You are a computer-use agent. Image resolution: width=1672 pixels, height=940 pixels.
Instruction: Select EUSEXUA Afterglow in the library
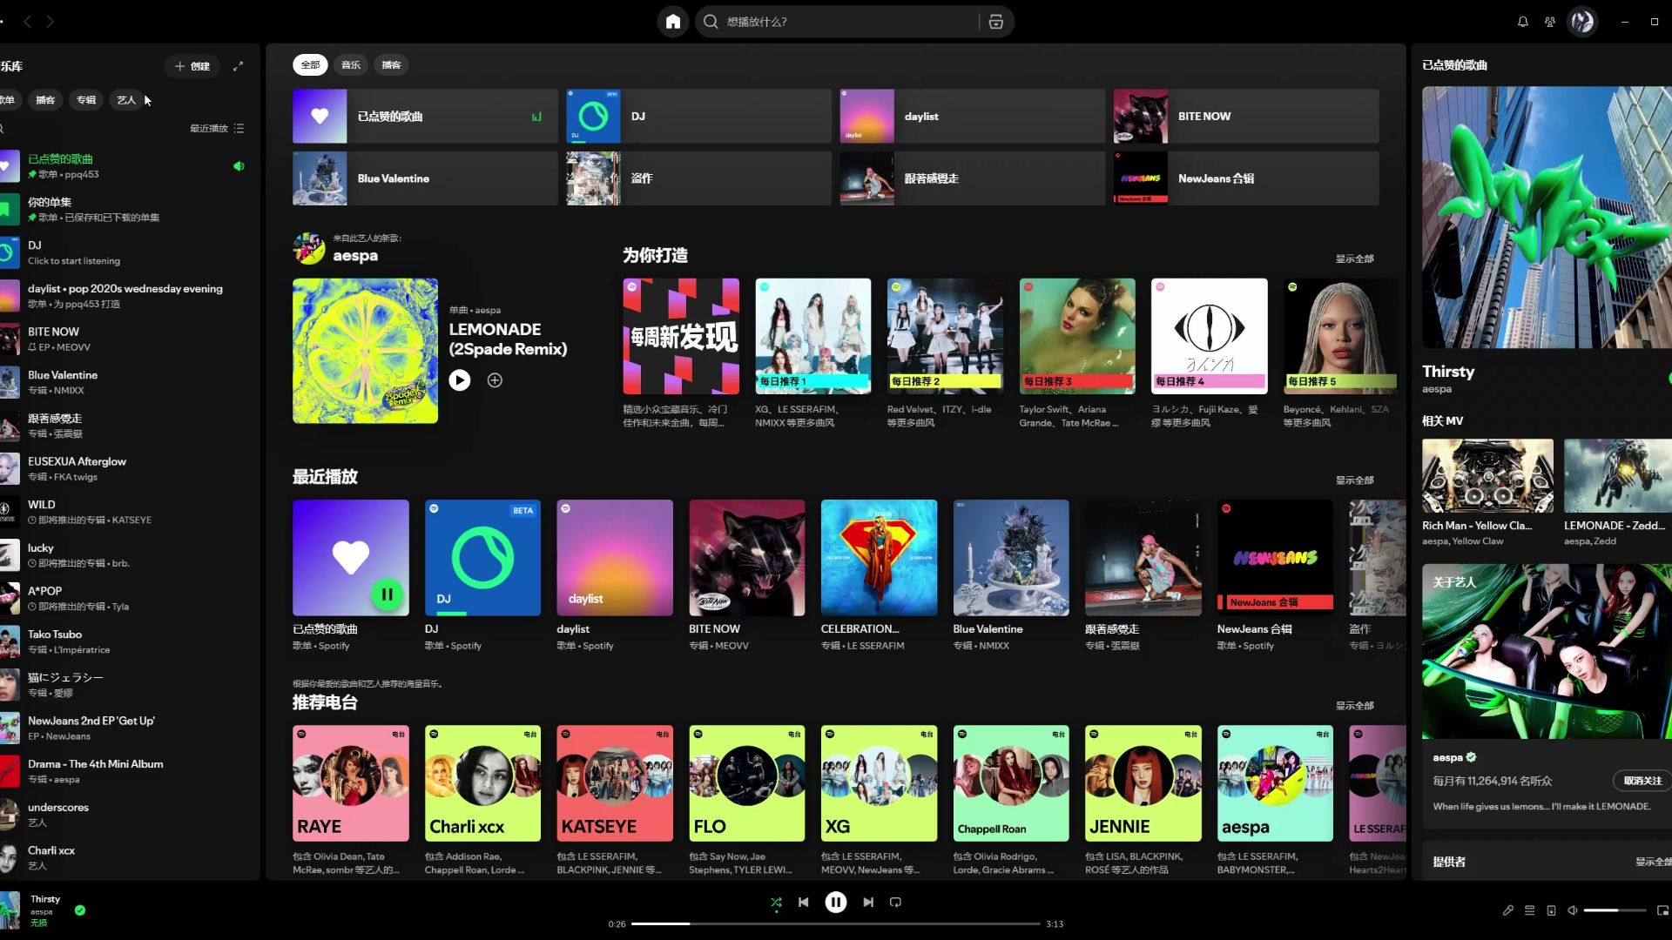click(126, 468)
